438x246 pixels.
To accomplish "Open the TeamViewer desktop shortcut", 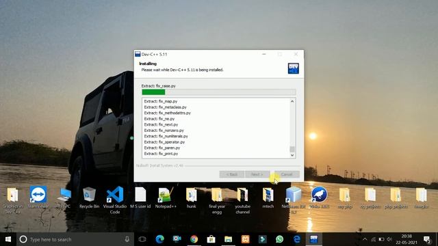I will pyautogui.click(x=38, y=197).
